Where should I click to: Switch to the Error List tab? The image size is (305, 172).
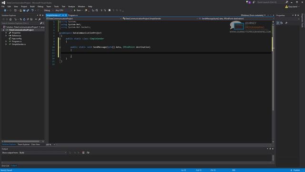click(x=5, y=166)
